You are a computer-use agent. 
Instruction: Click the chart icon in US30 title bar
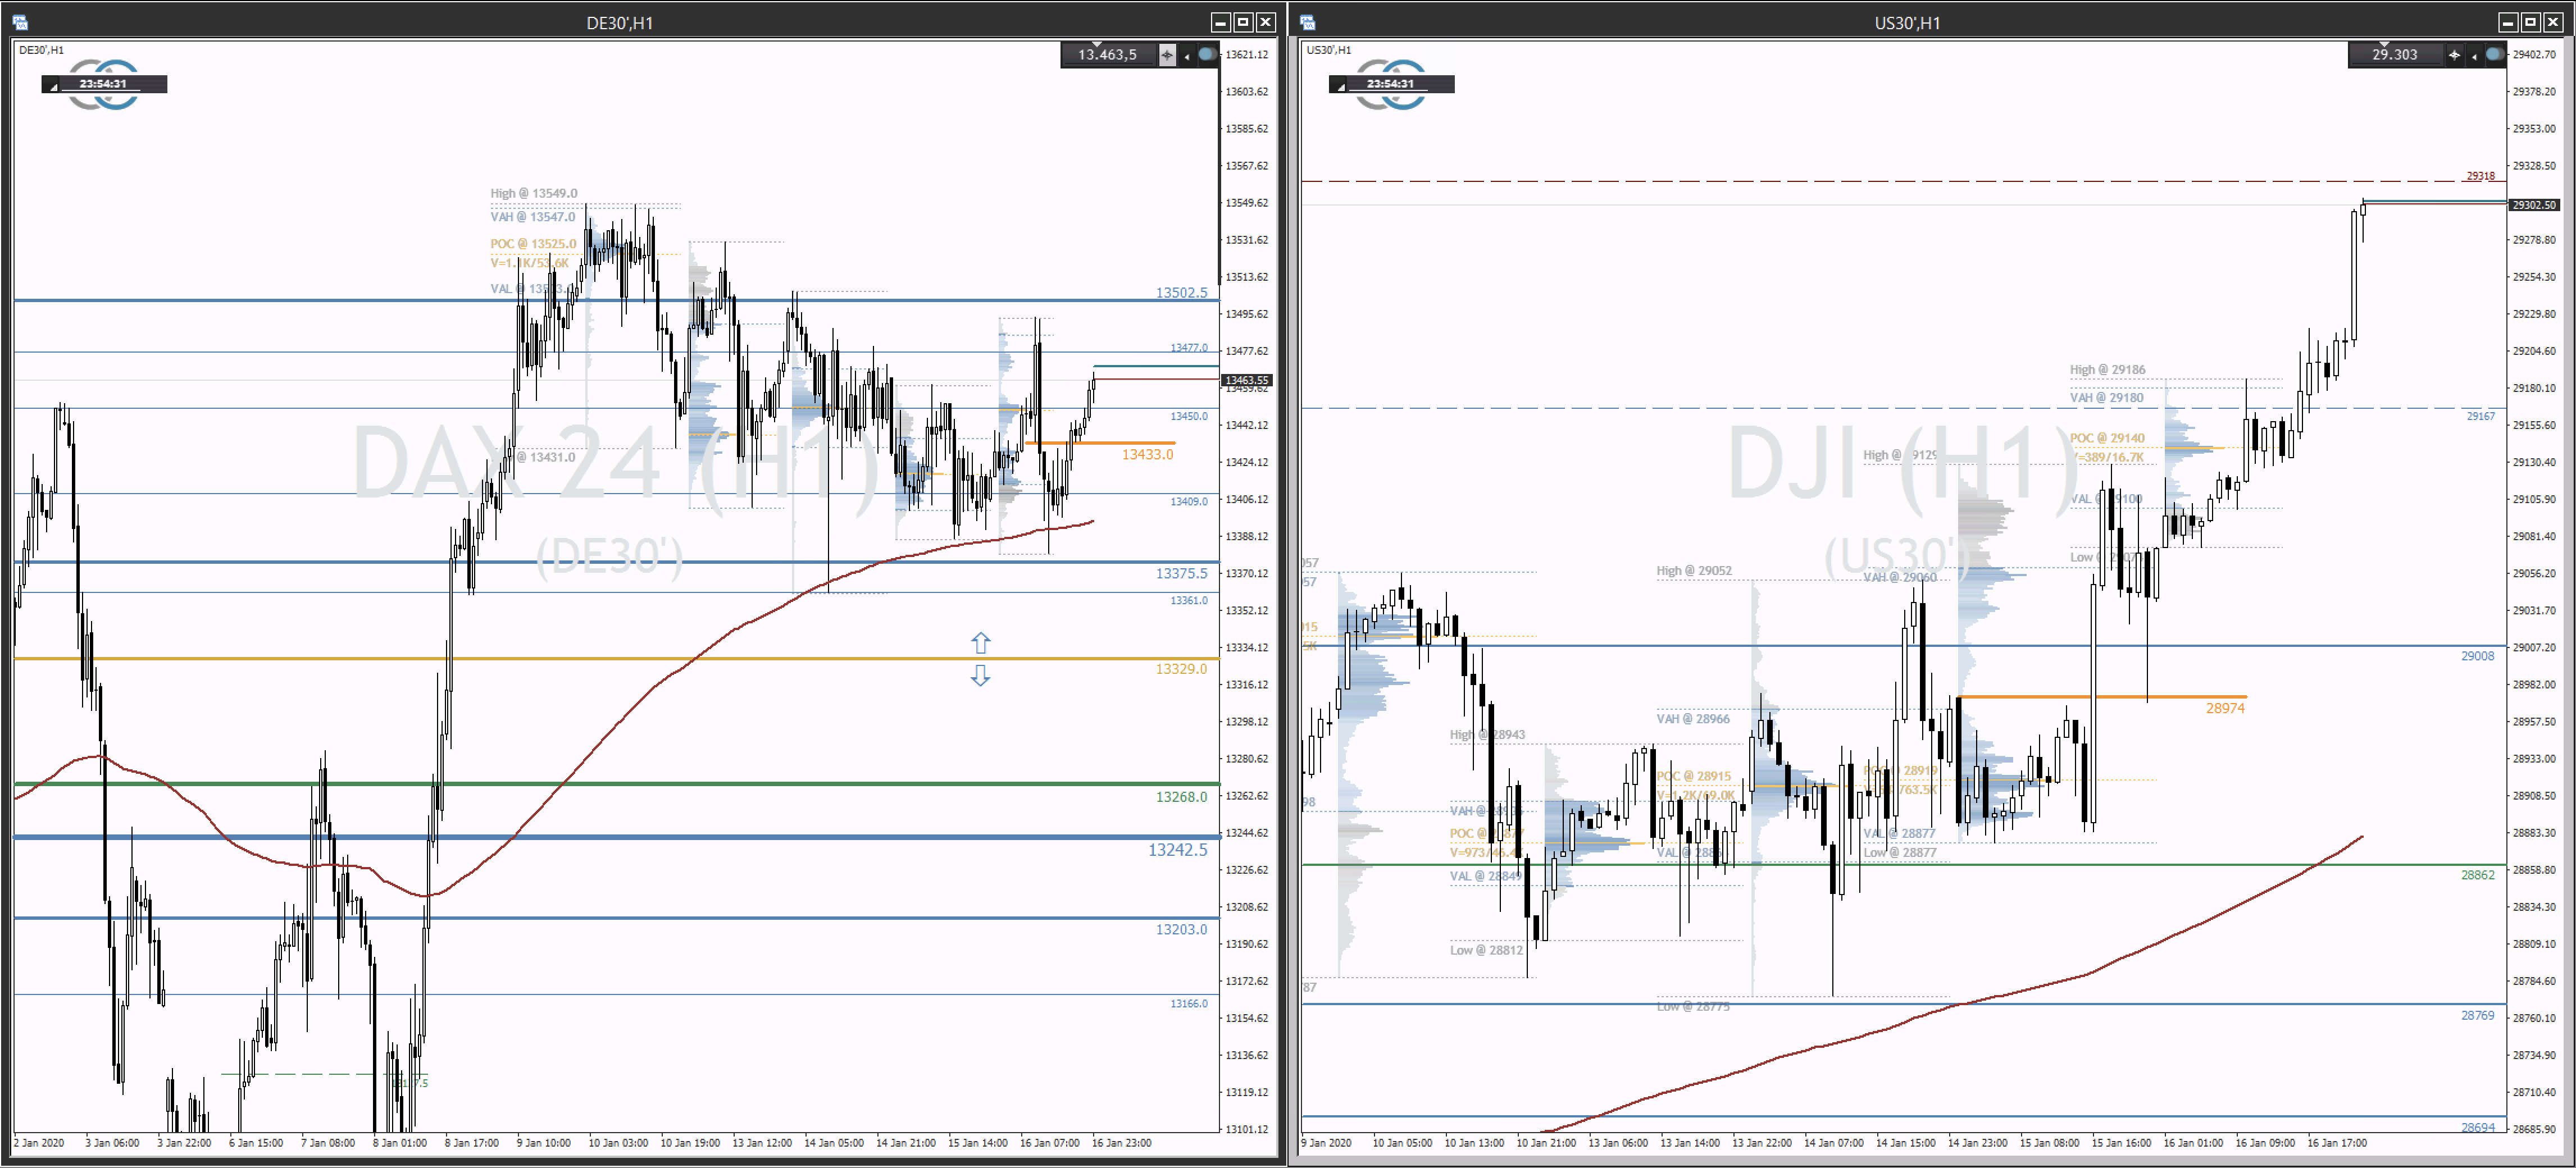coord(1307,22)
